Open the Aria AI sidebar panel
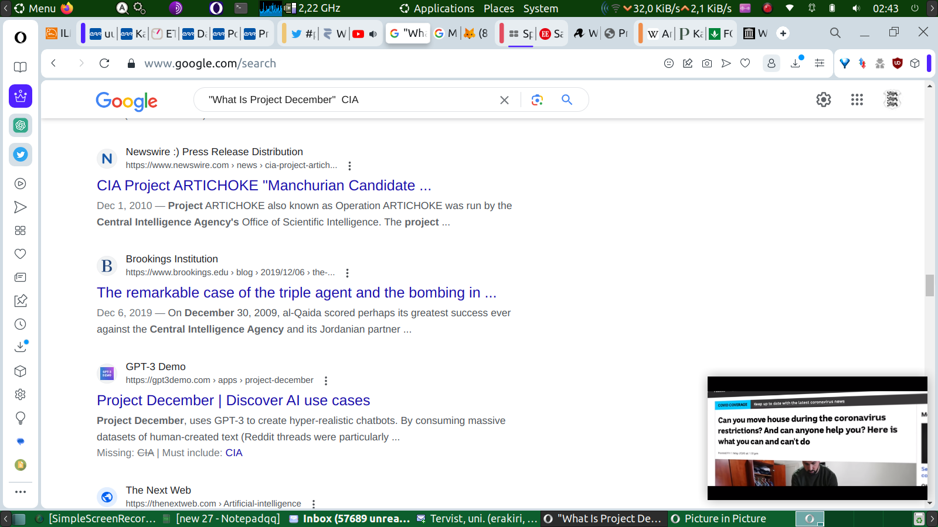 pyautogui.click(x=21, y=96)
